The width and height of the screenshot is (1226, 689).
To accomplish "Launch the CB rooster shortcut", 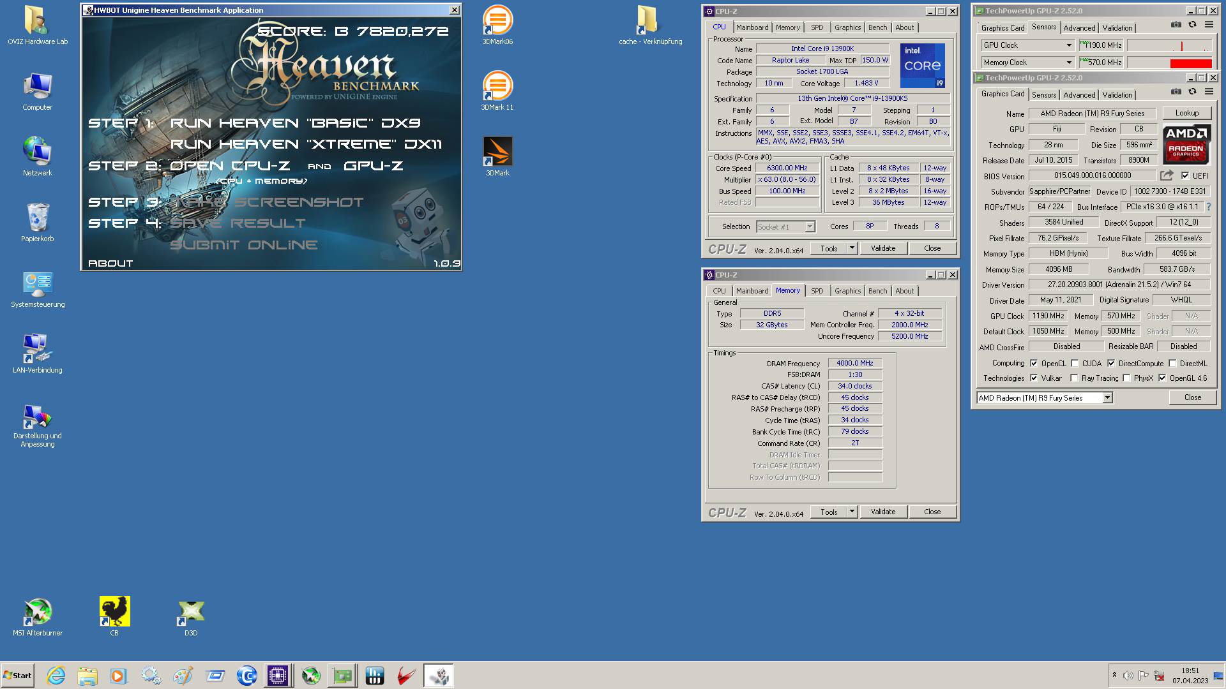I will point(114,617).
